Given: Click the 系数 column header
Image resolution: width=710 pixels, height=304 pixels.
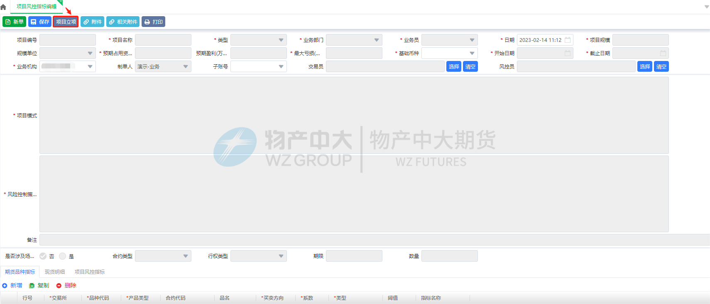Looking at the screenshot, I should click(307, 298).
